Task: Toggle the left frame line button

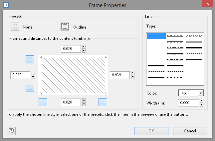Action: coord(43,102)
